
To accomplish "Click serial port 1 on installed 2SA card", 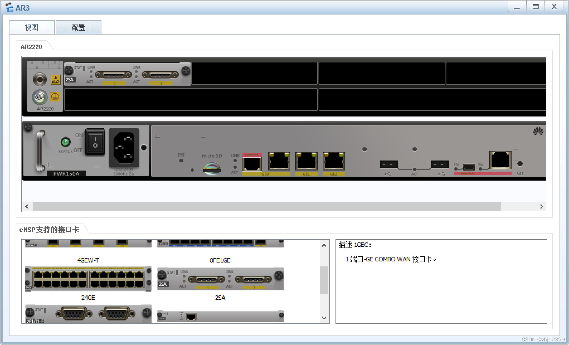I will [160, 75].
